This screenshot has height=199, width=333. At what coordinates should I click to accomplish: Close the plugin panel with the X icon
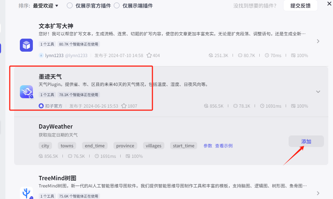pos(329,4)
